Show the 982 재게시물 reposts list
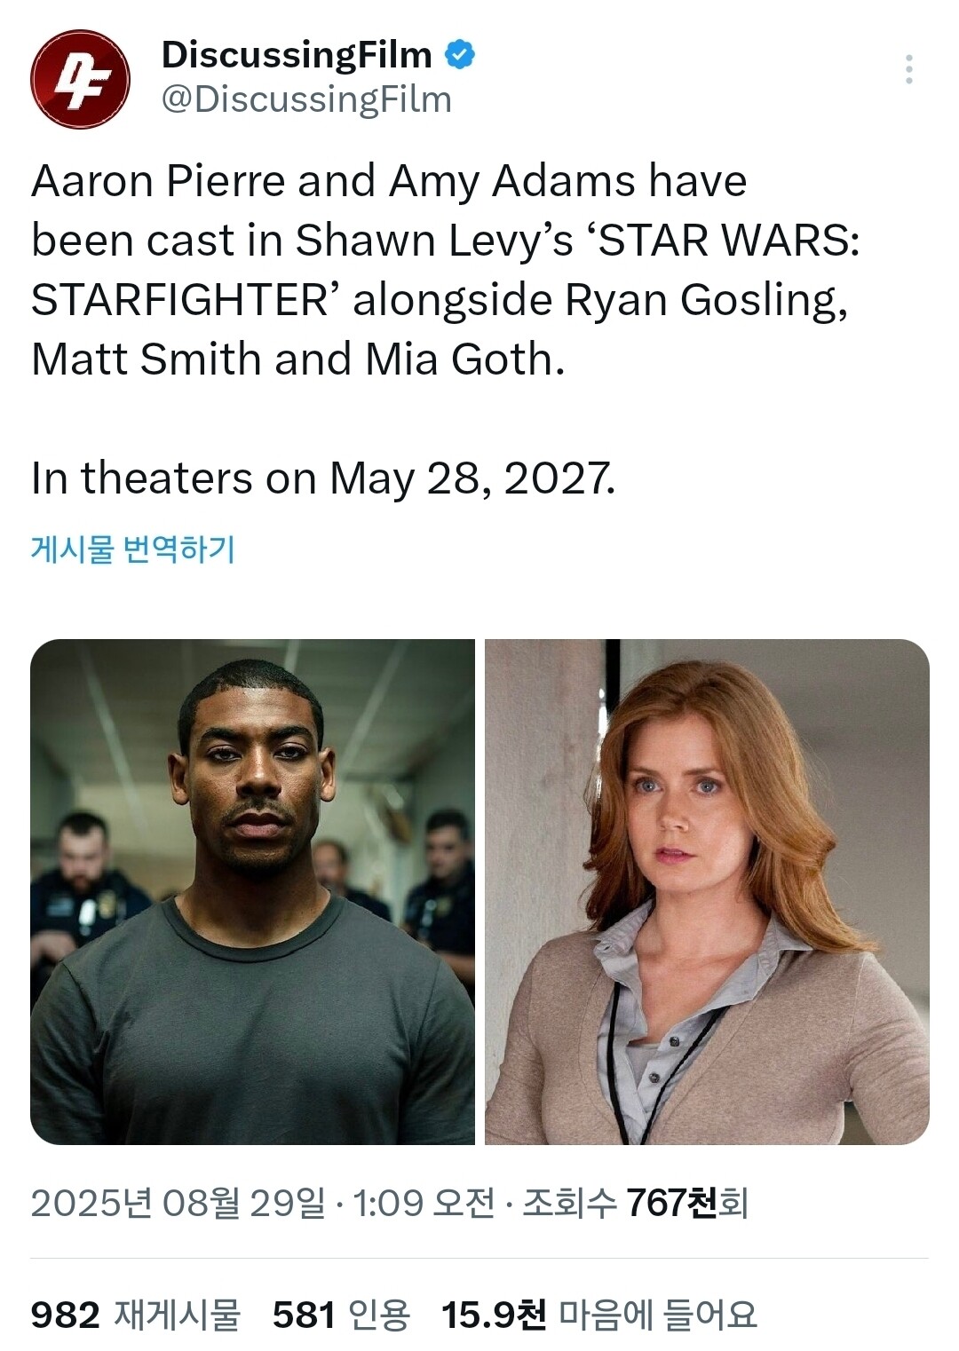Screen dimensions: 959x1351 coord(136,1314)
